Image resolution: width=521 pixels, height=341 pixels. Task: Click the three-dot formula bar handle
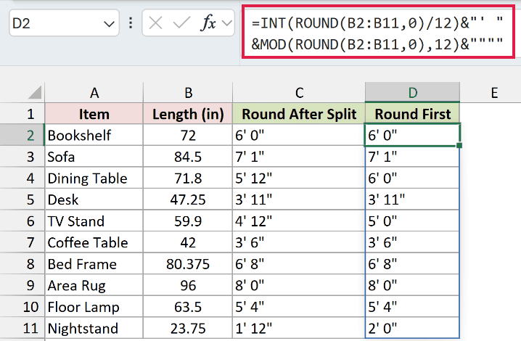pos(131,23)
